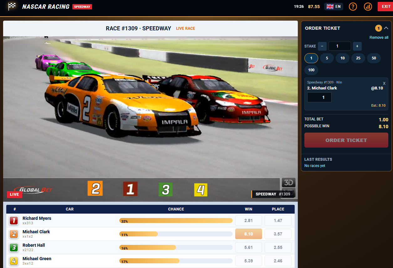Select Michael Clark place odds 3.57
The width and height of the screenshot is (393, 268).
(278, 234)
